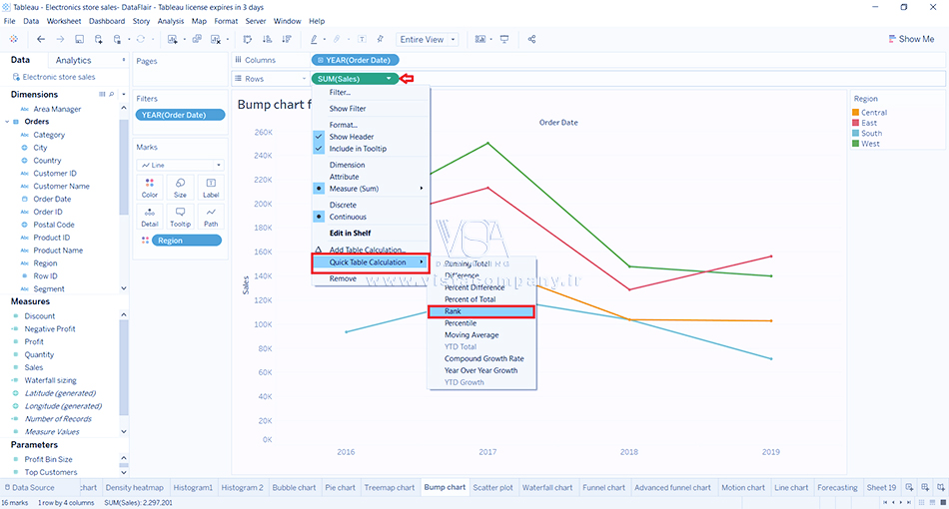Select the Discrete radio option
Image resolution: width=949 pixels, height=509 pixels.
coord(343,205)
